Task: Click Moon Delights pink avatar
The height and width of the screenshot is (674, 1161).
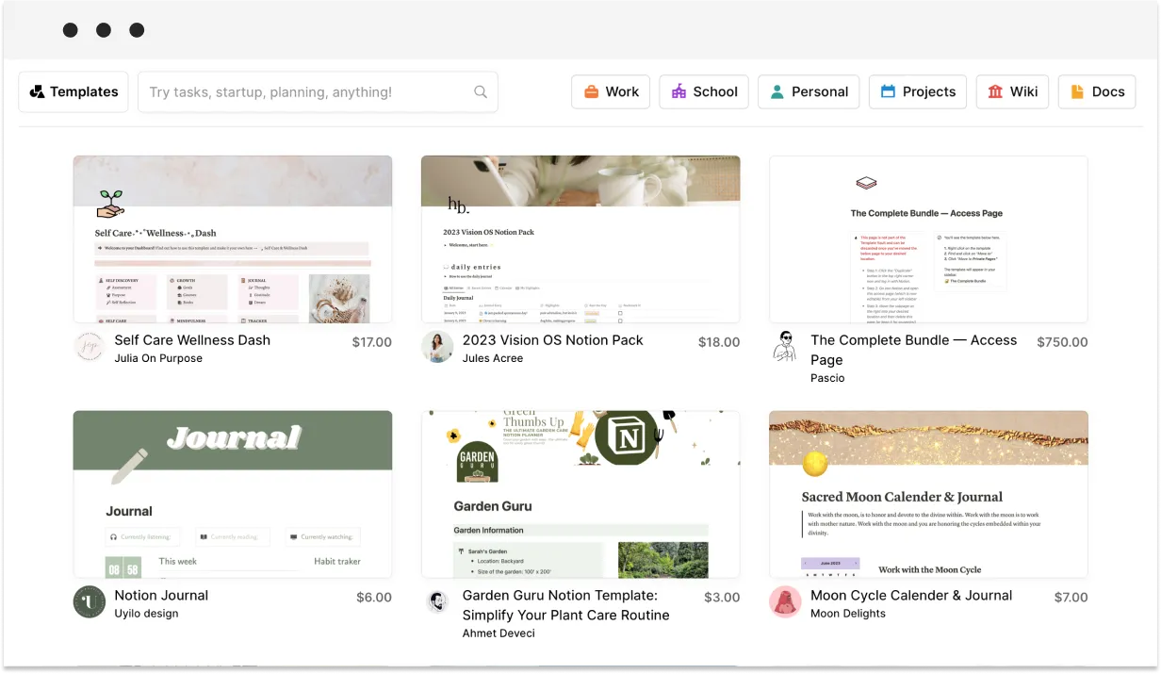Action: [785, 601]
